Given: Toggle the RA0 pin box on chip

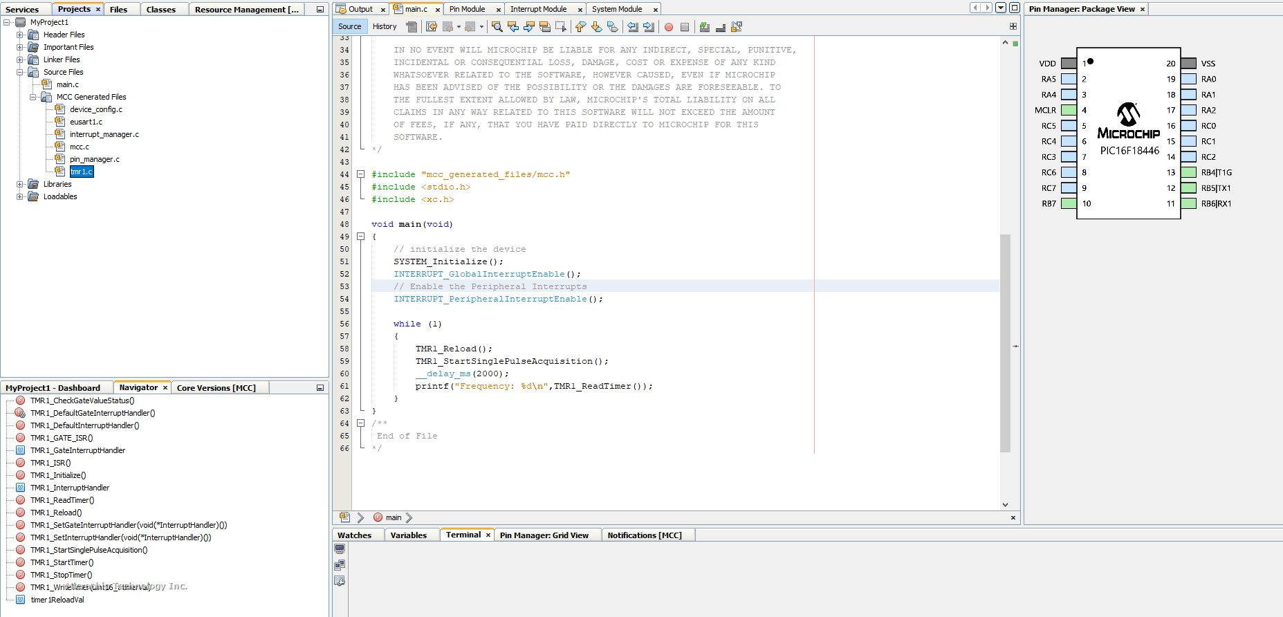Looking at the screenshot, I should [x=1188, y=79].
